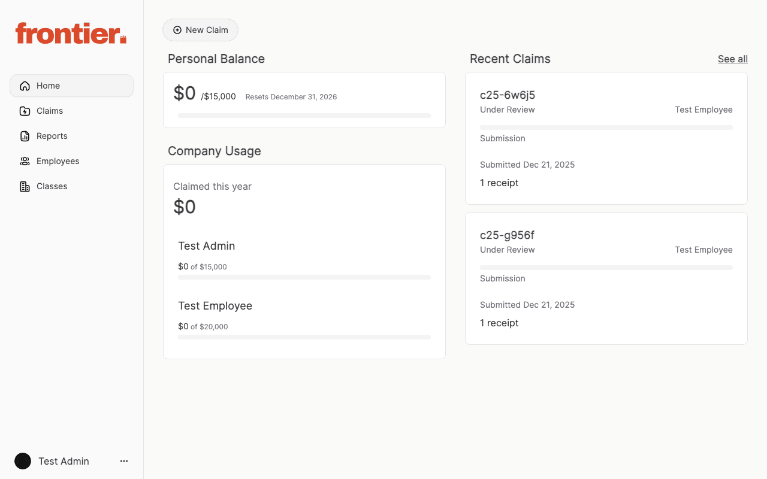Image resolution: width=767 pixels, height=479 pixels.
Task: Click the plus icon on New Claim button
Action: (x=177, y=29)
